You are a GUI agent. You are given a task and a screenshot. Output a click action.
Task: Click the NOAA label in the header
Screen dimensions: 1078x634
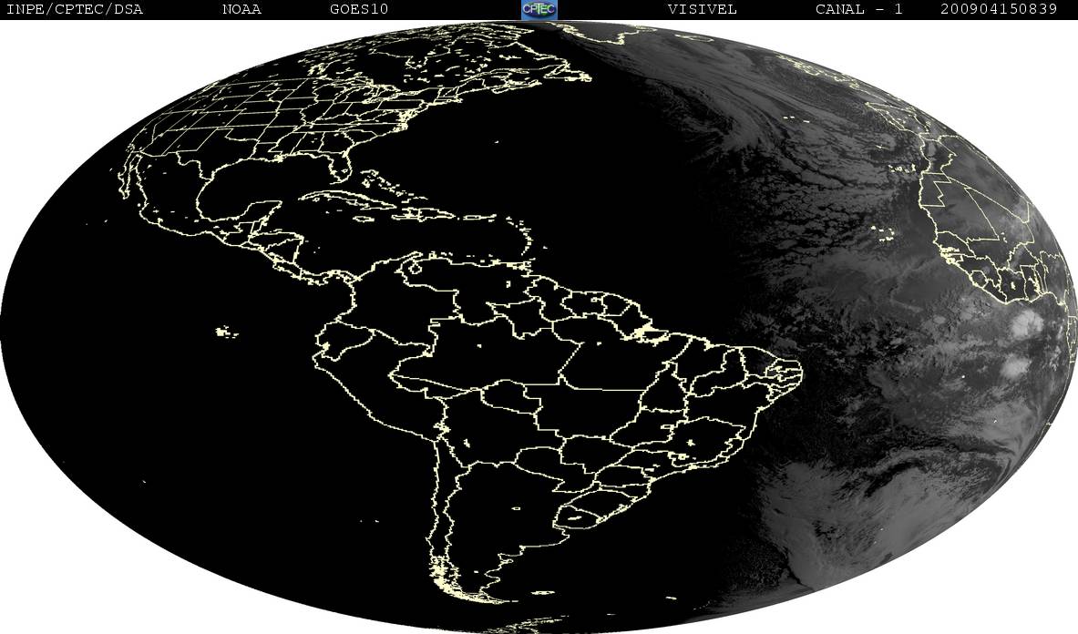pos(241,9)
